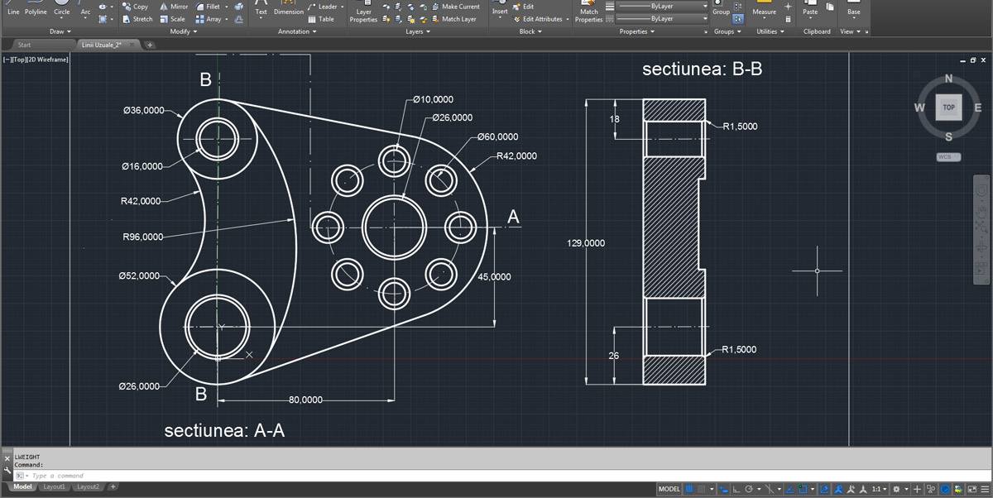993x498 pixels.
Task: Click the Mirror tool
Action: tap(174, 7)
